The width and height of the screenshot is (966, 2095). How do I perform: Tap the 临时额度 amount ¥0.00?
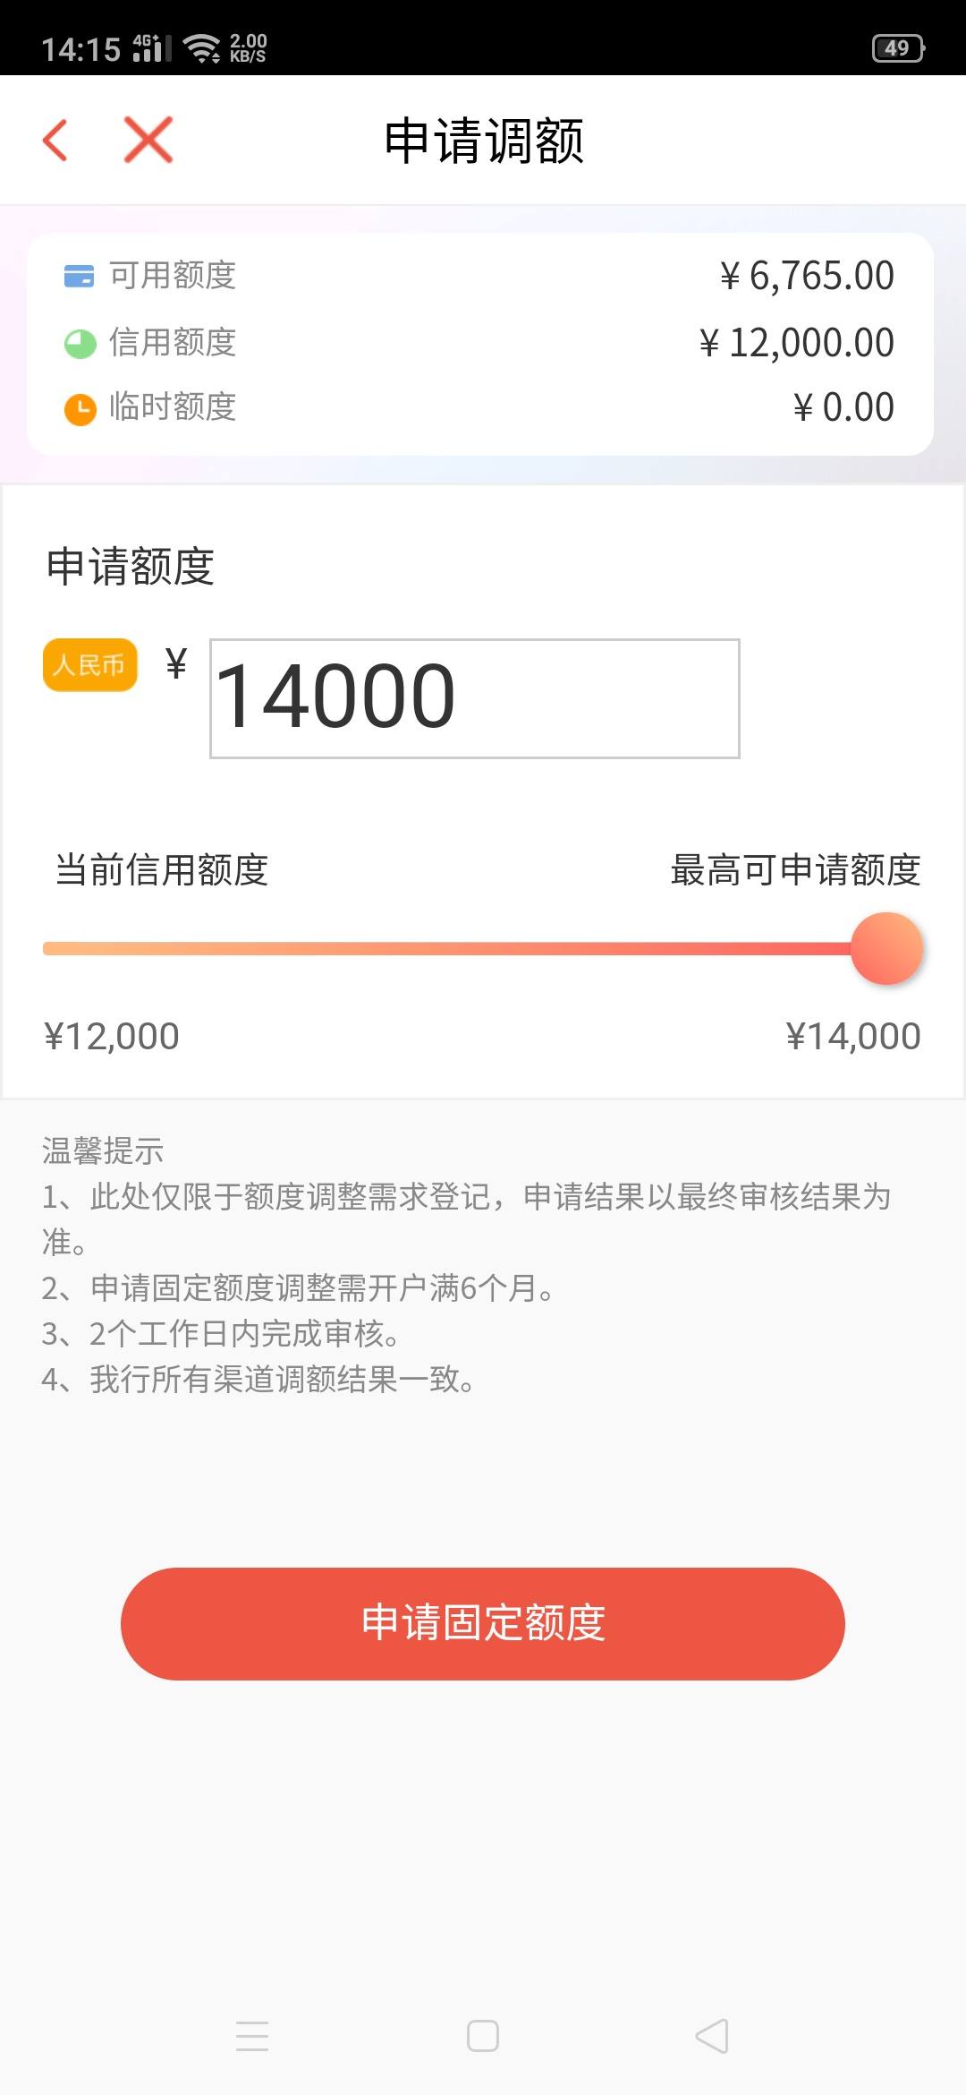pyautogui.click(x=843, y=408)
